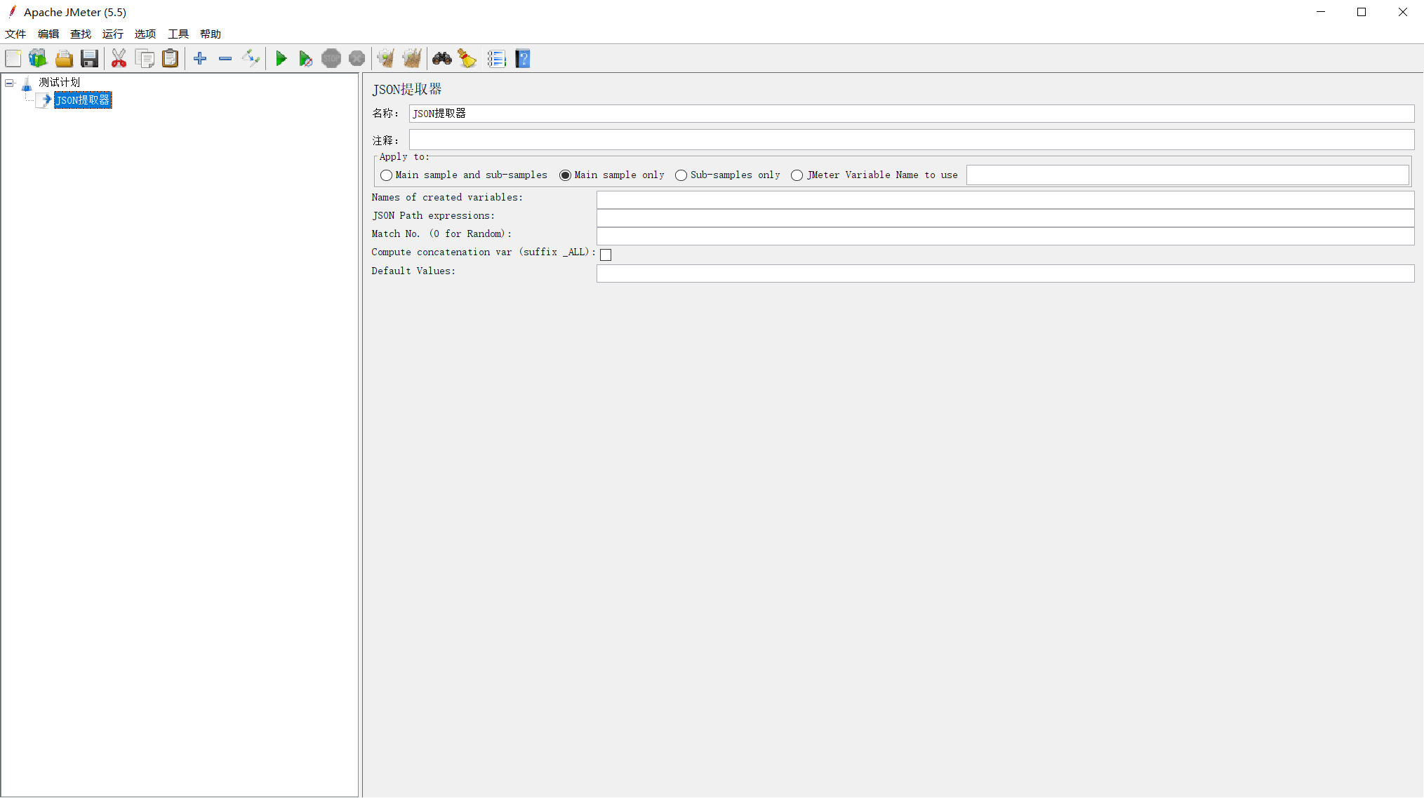Open a test plan from templates

click(38, 58)
